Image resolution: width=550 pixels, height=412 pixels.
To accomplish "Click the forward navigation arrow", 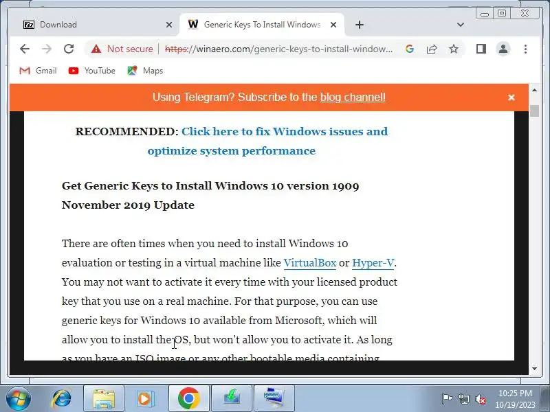I will [47, 49].
